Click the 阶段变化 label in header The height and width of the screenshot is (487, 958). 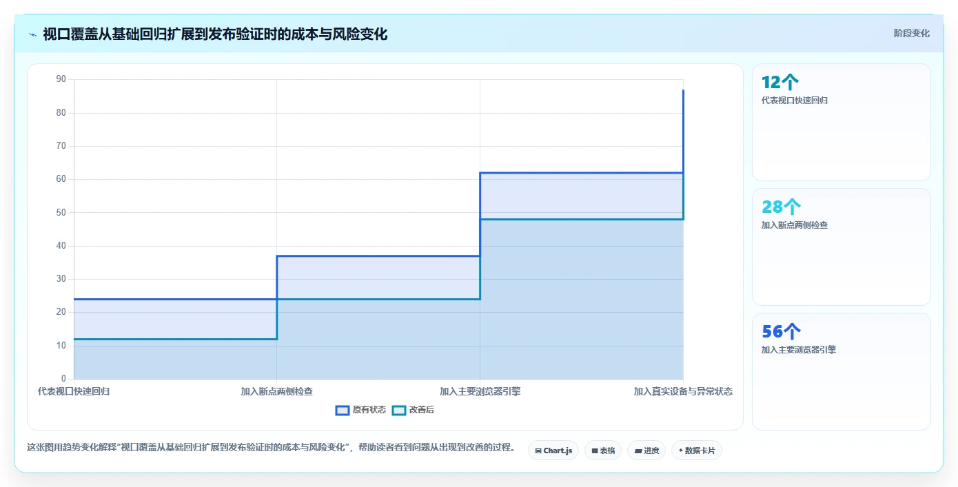pyautogui.click(x=911, y=33)
